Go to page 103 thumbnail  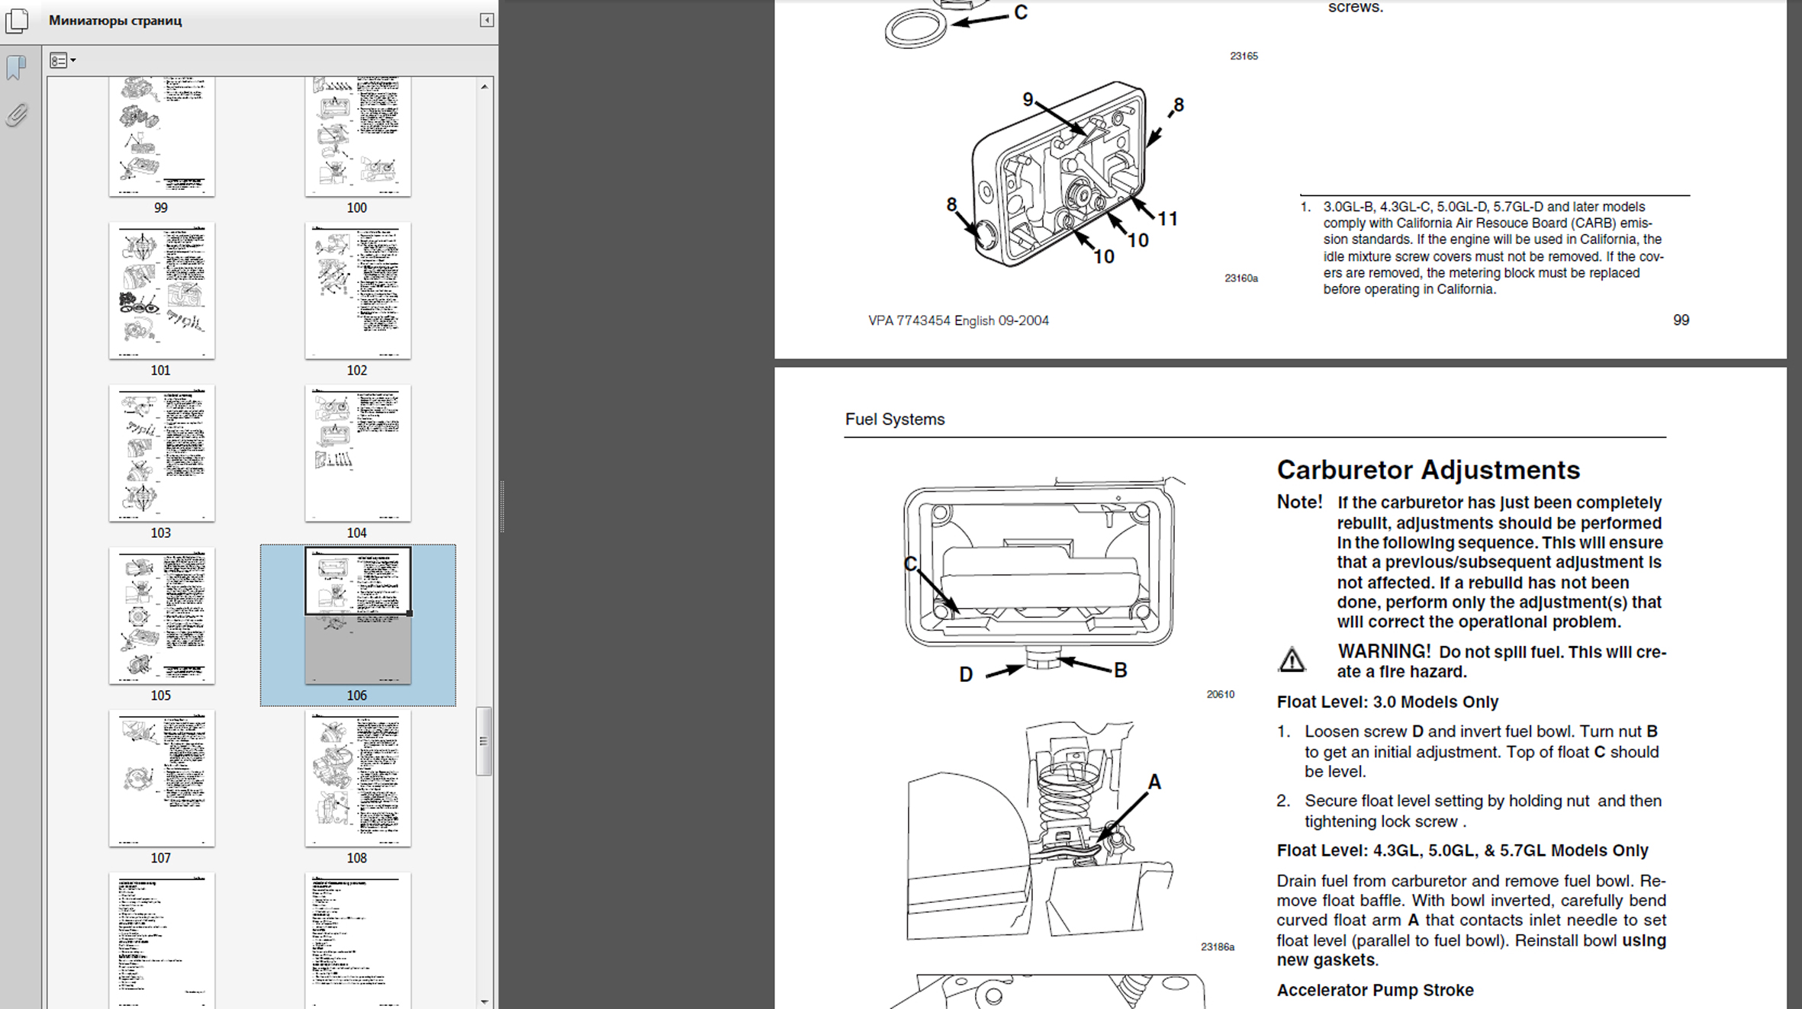point(162,453)
